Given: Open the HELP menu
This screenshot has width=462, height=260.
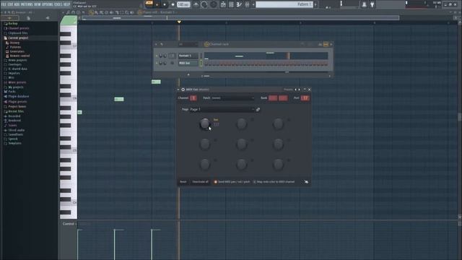Looking at the screenshot, I should [67, 4].
